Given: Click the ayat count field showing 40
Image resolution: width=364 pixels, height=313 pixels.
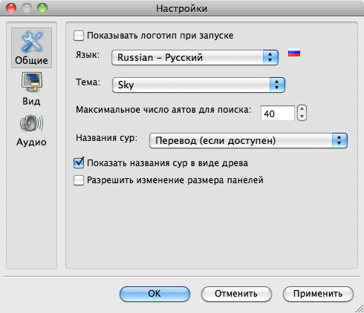Looking at the screenshot, I should coord(278,113).
